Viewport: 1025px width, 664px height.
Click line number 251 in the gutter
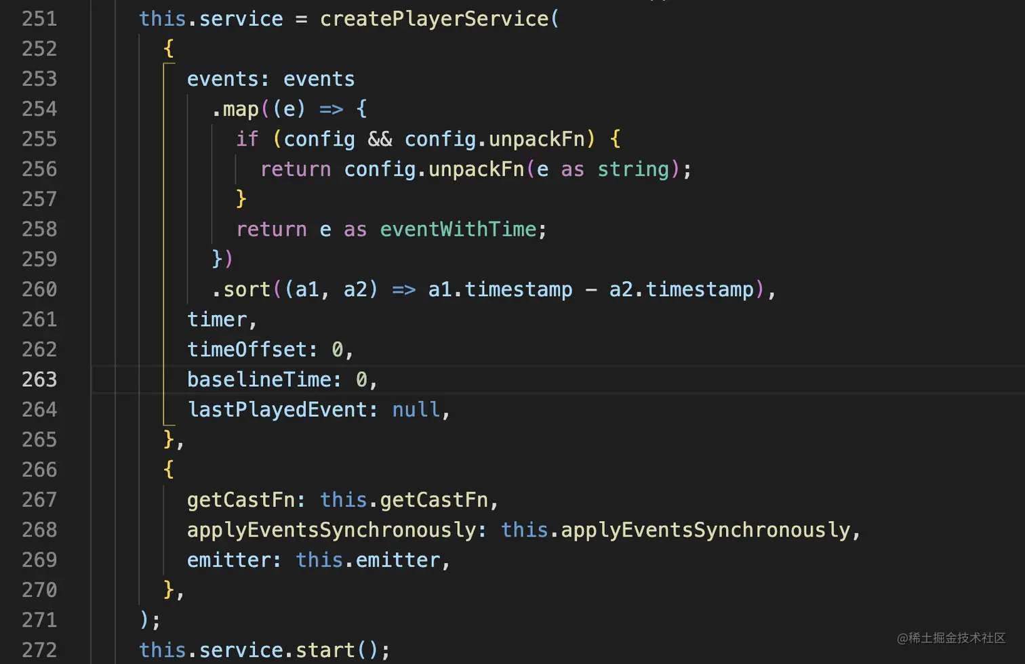[x=39, y=18]
